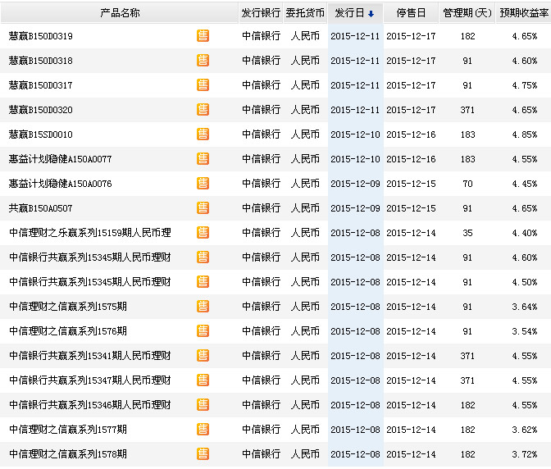Screen dimensions: 551x469
Task: Click 人民币 in the 慧赢B150D0320 row
Action: 305,110
